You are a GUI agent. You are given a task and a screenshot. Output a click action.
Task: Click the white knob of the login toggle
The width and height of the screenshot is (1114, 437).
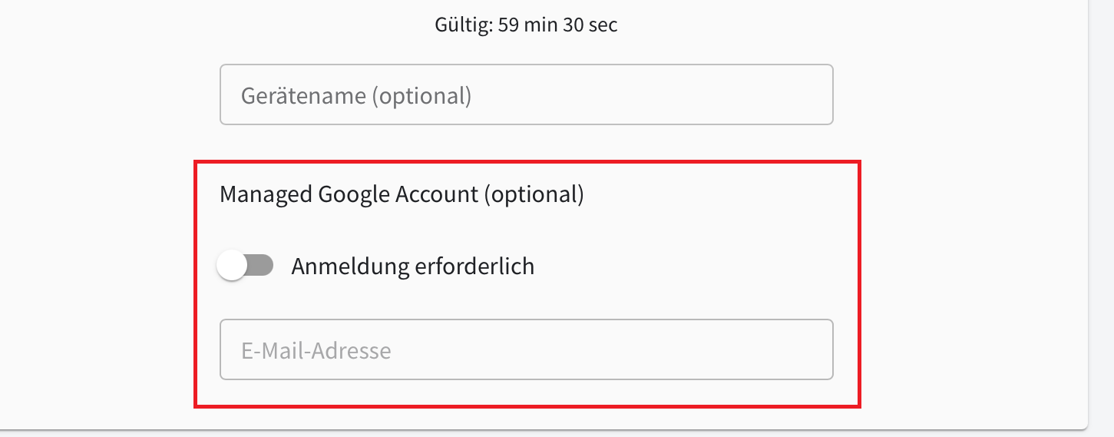[231, 267]
